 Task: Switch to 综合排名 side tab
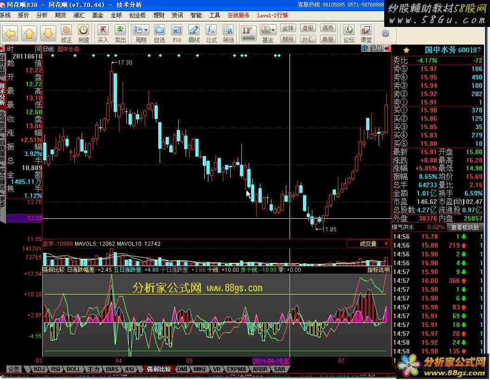point(2,179)
